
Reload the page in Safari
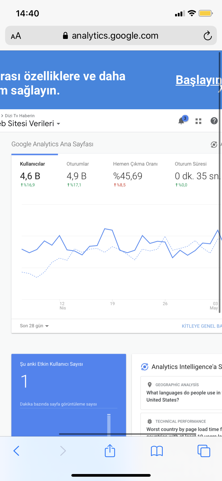208,36
